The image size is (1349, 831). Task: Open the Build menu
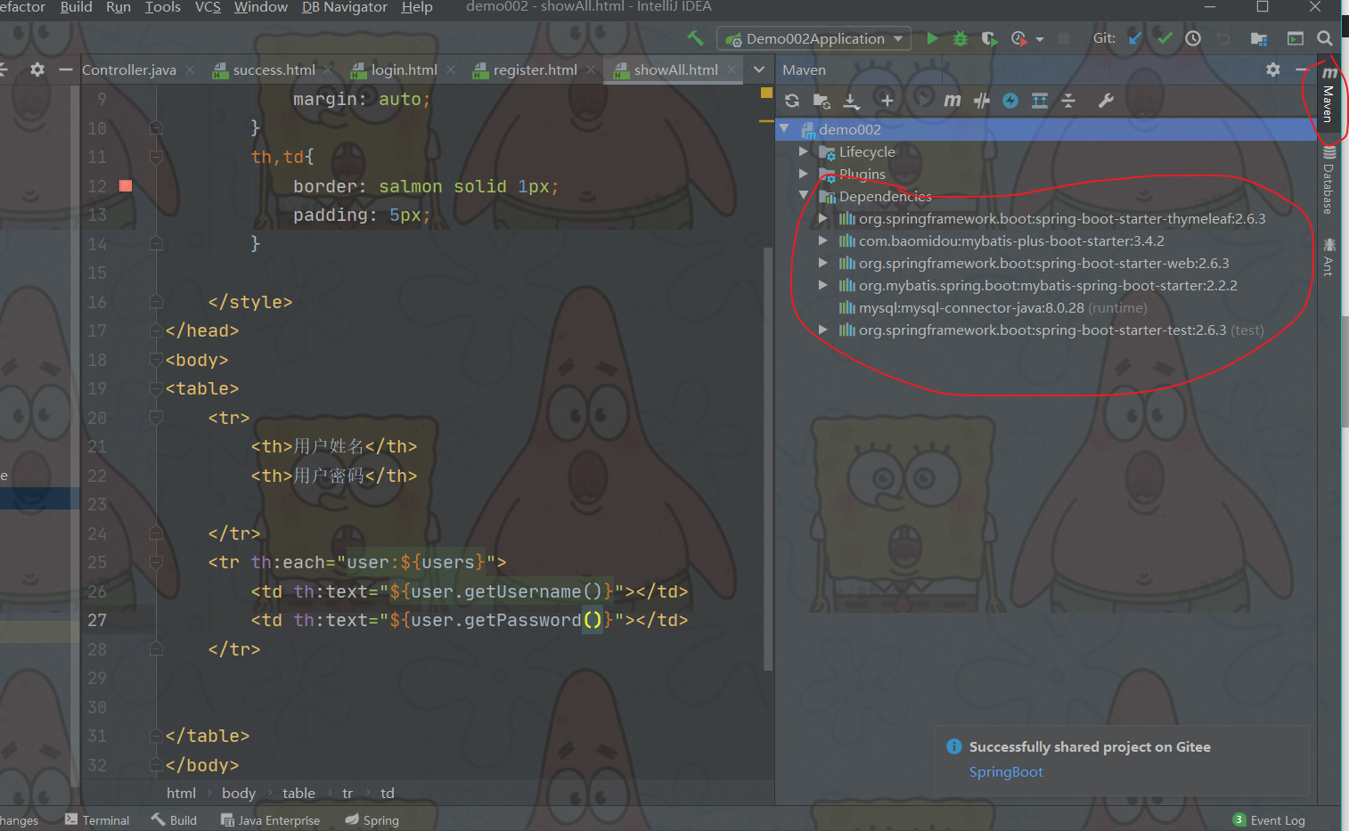point(76,7)
